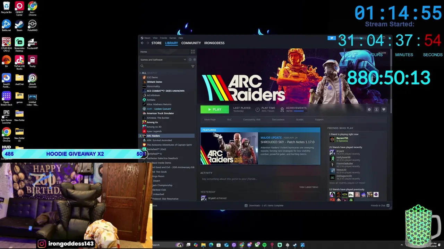Open the library collections grid view icon
The height and width of the screenshot is (249, 444).
pos(193,52)
